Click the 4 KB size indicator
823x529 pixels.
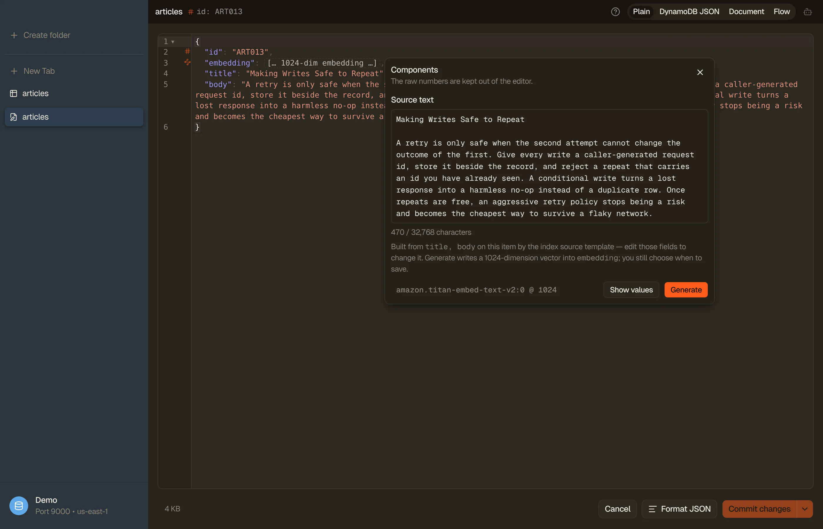pyautogui.click(x=172, y=508)
